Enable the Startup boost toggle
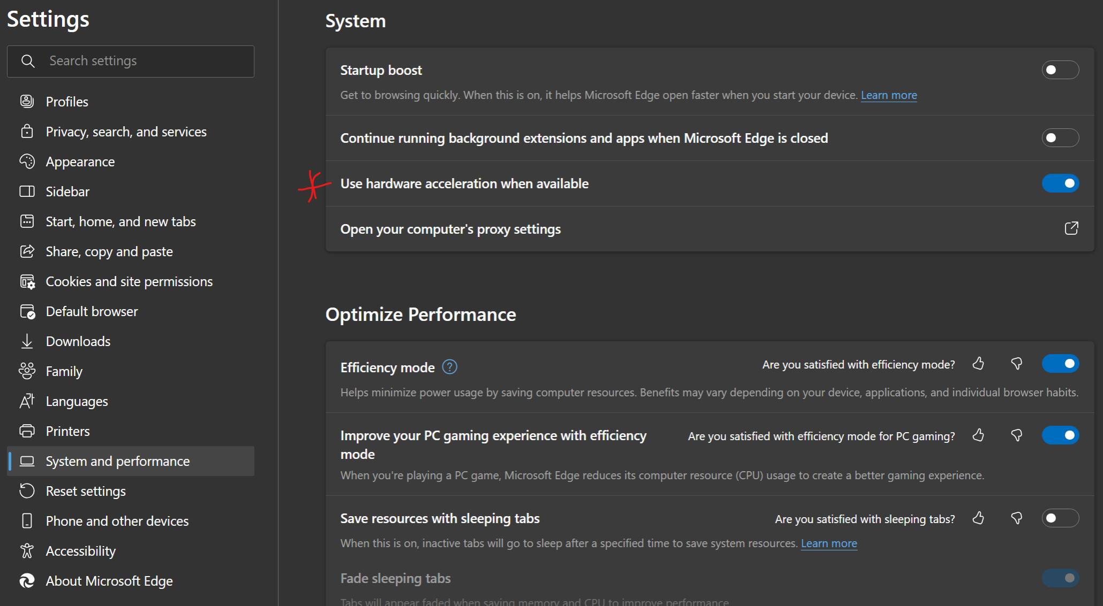The width and height of the screenshot is (1103, 606). 1060,70
